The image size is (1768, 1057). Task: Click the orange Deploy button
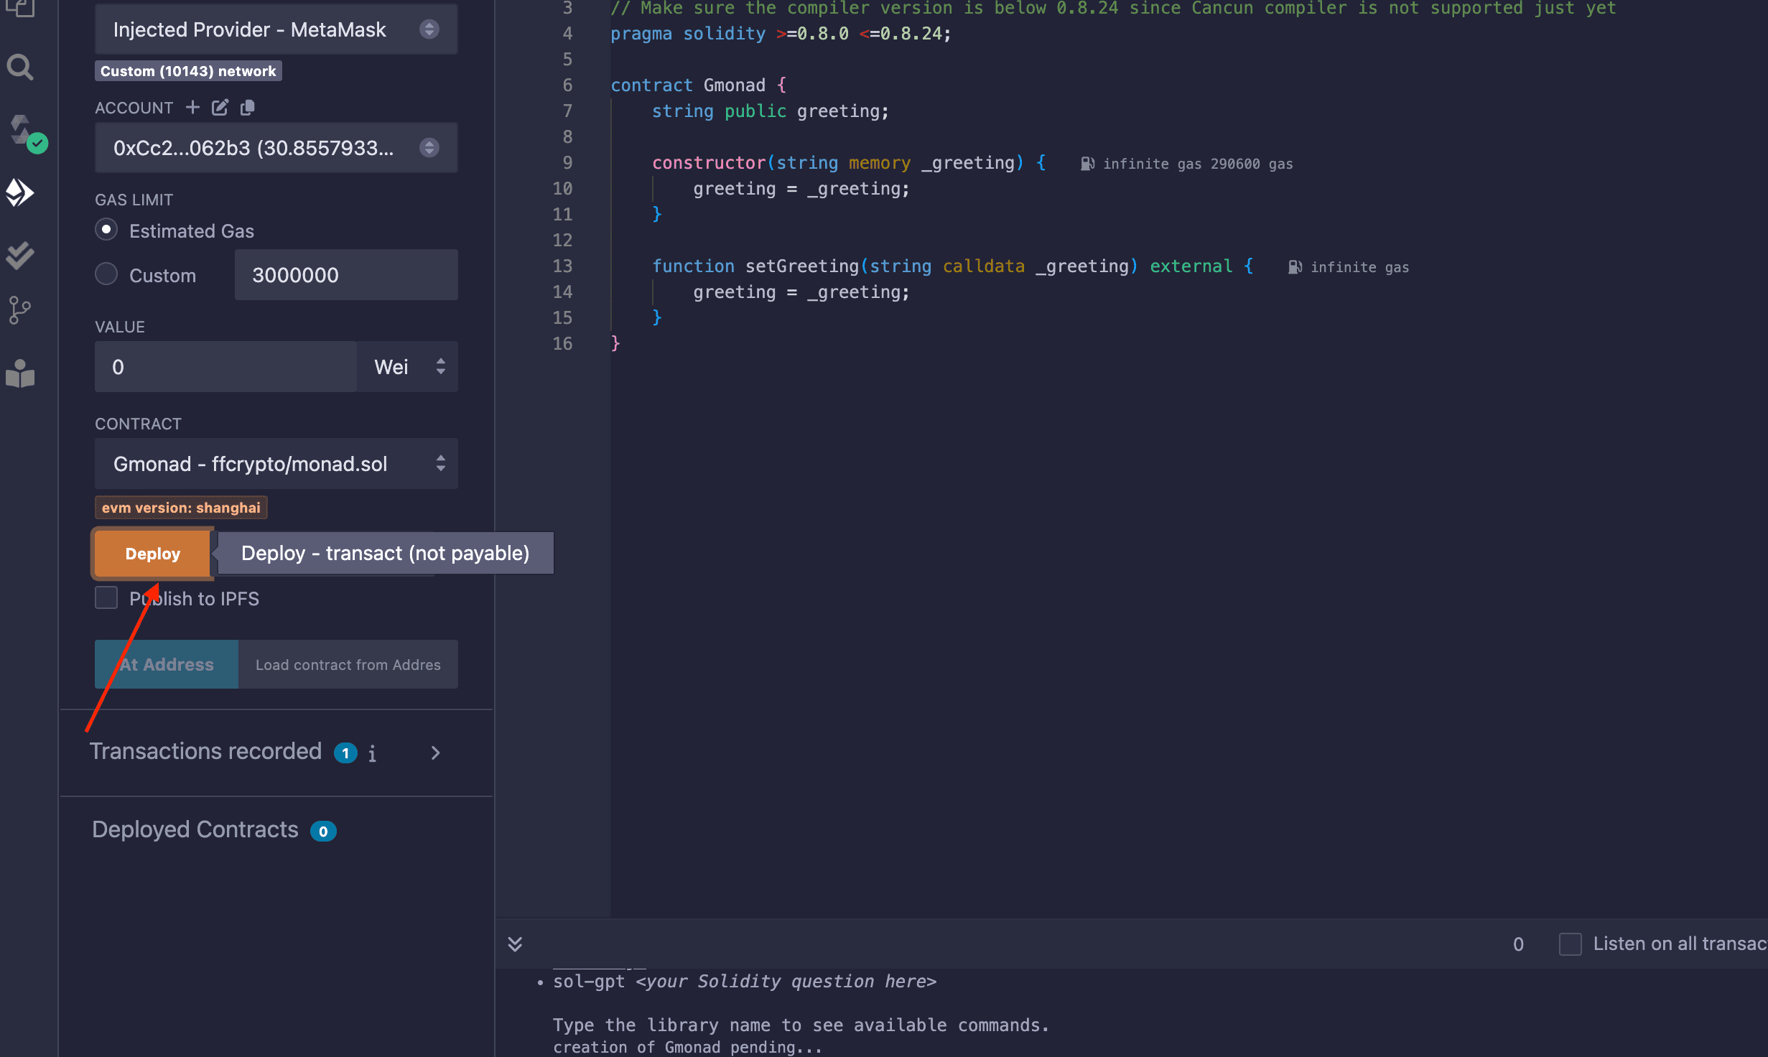[152, 554]
